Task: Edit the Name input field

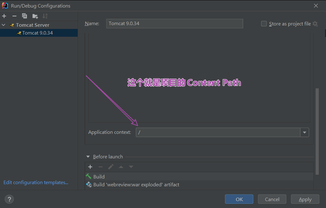Action: click(x=174, y=24)
